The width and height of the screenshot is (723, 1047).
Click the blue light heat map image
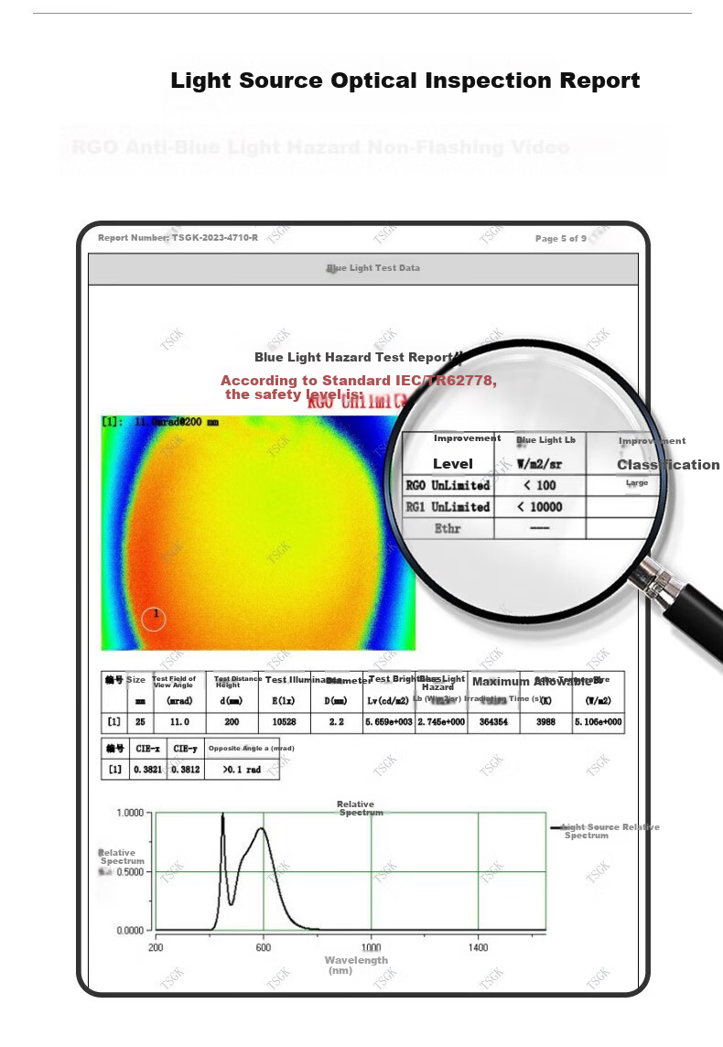(x=258, y=532)
